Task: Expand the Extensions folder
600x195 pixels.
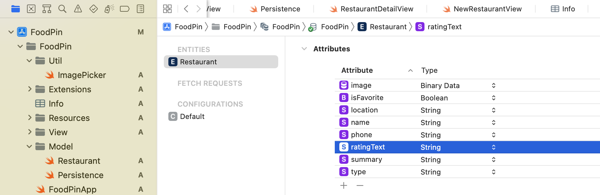Action: tap(30, 89)
